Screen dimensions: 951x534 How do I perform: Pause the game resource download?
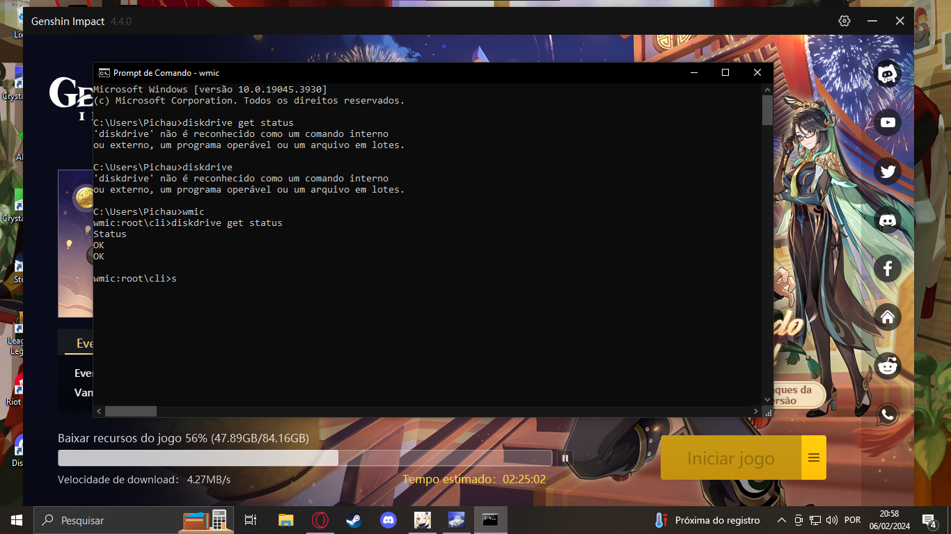pyautogui.click(x=565, y=458)
